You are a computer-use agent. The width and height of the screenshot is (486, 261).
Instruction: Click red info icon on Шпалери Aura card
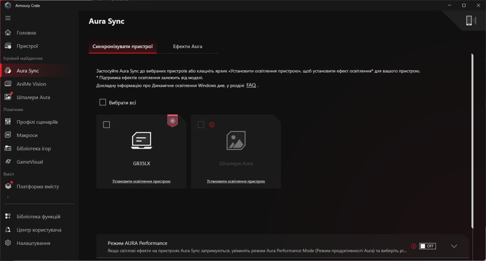pos(212,125)
